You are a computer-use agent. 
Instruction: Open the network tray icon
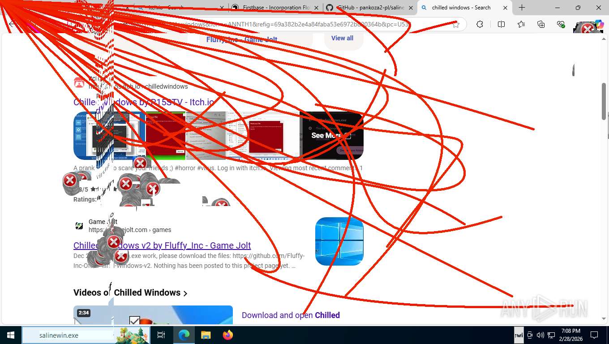click(x=550, y=335)
